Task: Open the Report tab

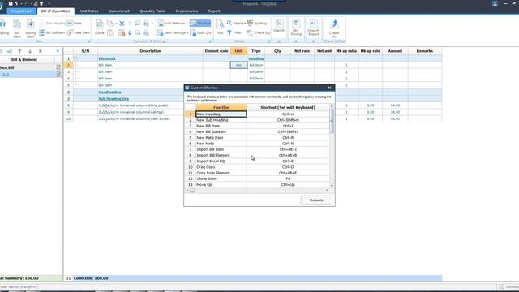Action: 214,11
